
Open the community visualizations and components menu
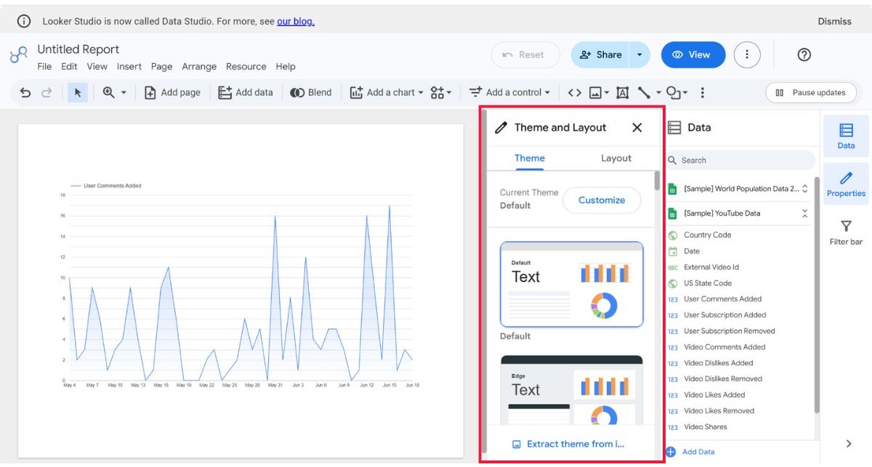coord(441,92)
